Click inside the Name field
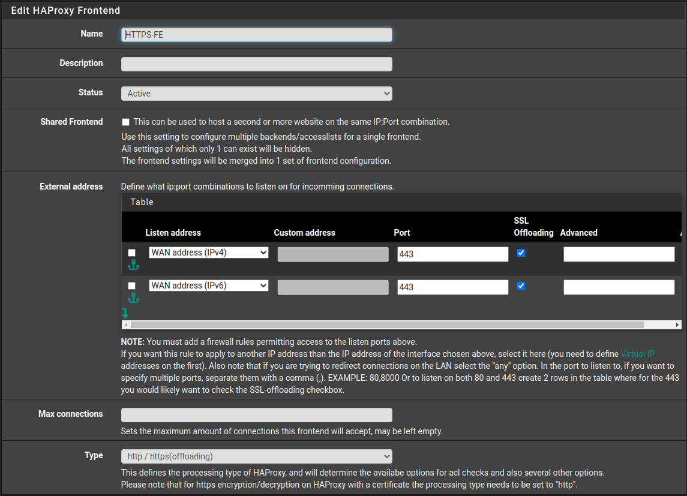The width and height of the screenshot is (687, 496). 256,34
